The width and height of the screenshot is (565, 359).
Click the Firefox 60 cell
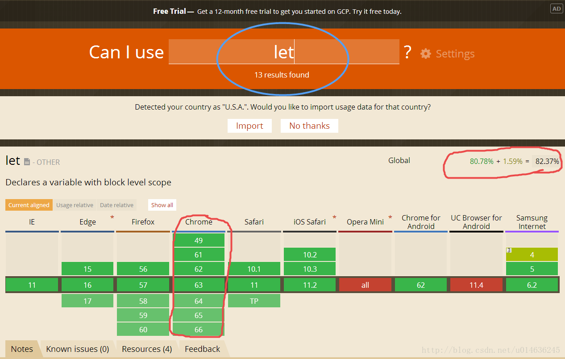pyautogui.click(x=143, y=330)
